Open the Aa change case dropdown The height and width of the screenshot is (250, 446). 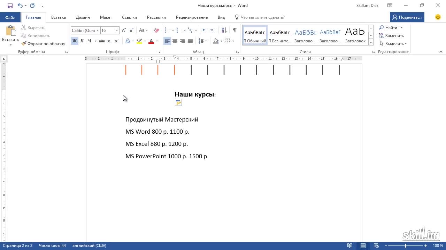click(143, 31)
